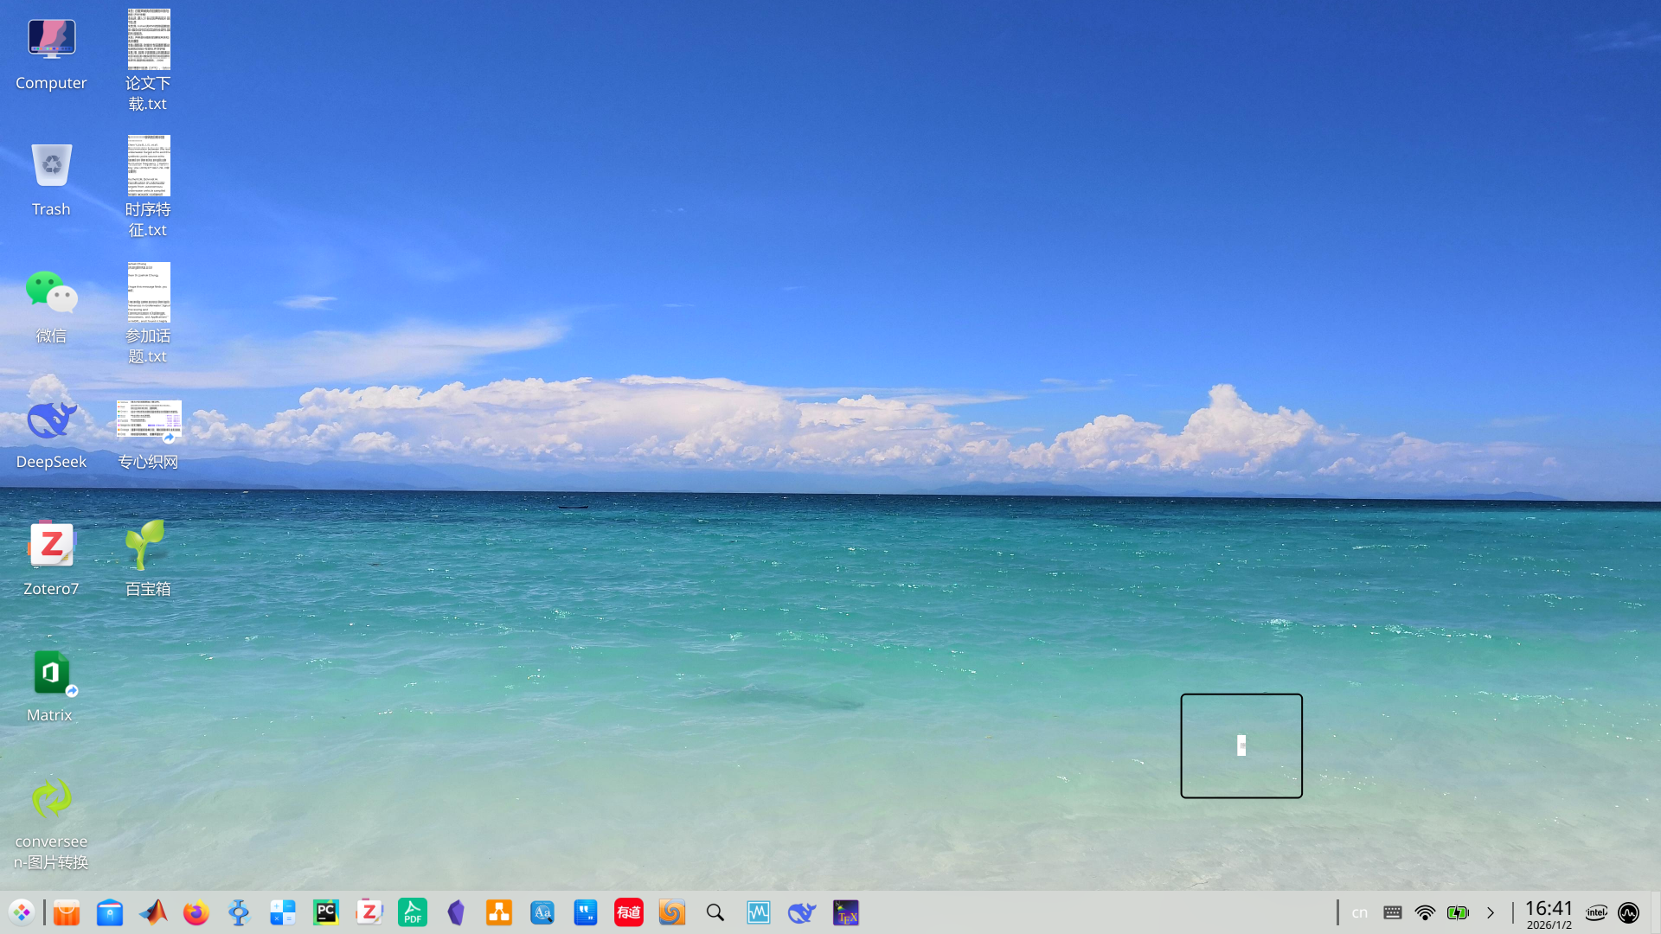Launch the blue file manager in the taskbar
The height and width of the screenshot is (934, 1661).
(110, 912)
